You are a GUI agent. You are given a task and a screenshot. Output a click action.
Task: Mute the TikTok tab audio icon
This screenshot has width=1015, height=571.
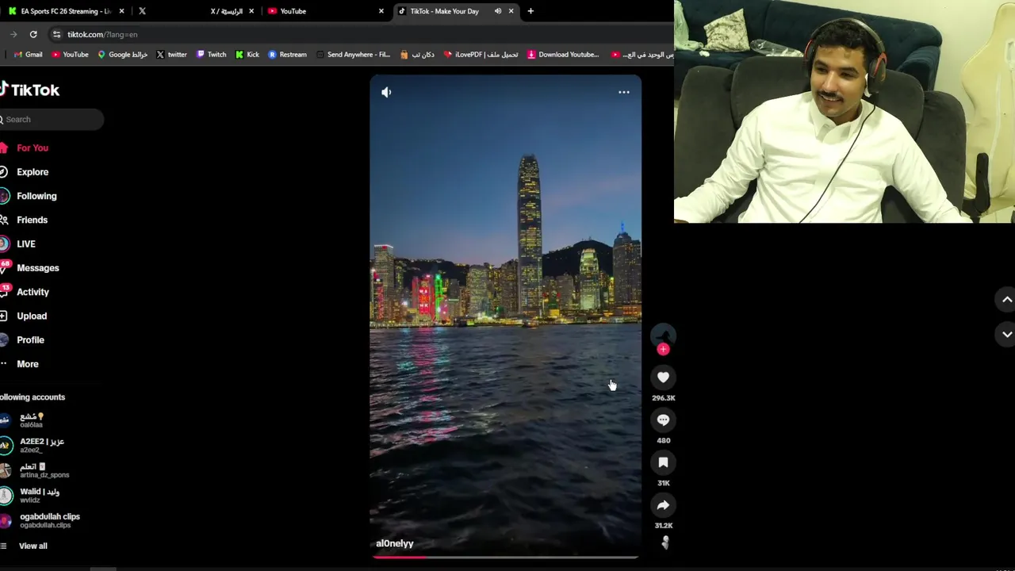point(498,11)
